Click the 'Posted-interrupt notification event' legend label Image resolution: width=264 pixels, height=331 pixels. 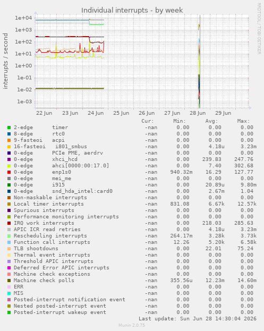(x=70, y=300)
